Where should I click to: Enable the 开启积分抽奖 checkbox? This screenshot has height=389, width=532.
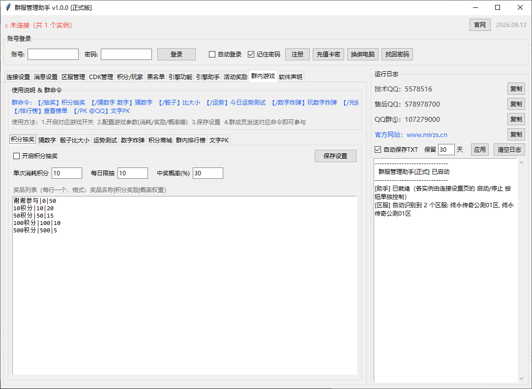click(16, 156)
